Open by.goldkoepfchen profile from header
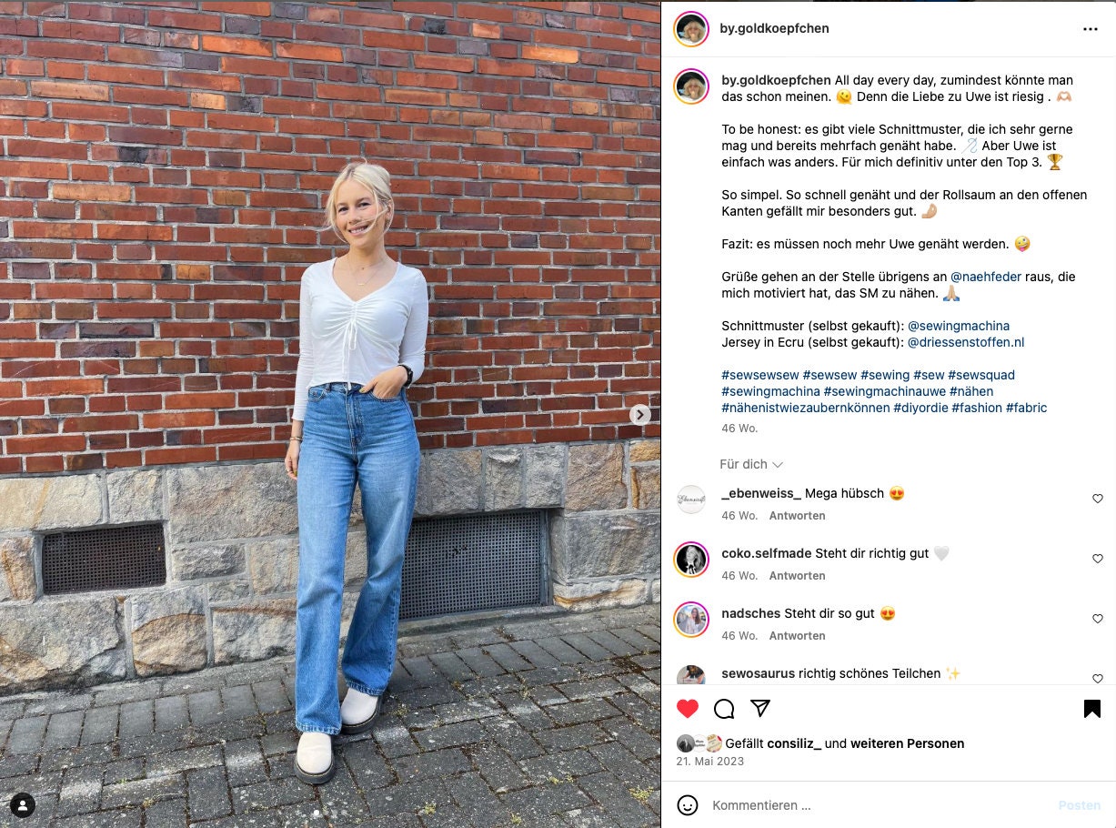This screenshot has width=1116, height=828. 774,28
